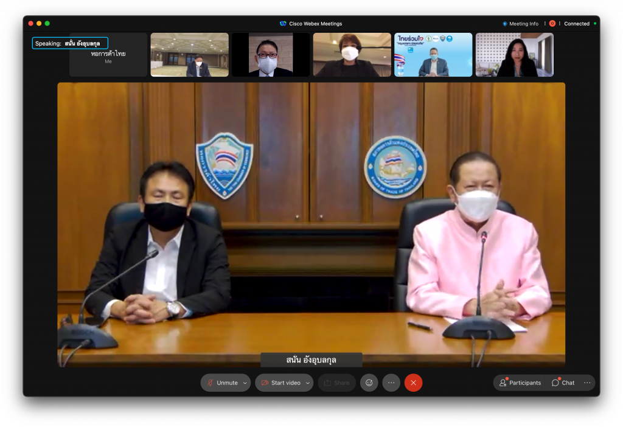This screenshot has height=427, width=623.
Task: Open the Chat panel
Action: point(563,383)
